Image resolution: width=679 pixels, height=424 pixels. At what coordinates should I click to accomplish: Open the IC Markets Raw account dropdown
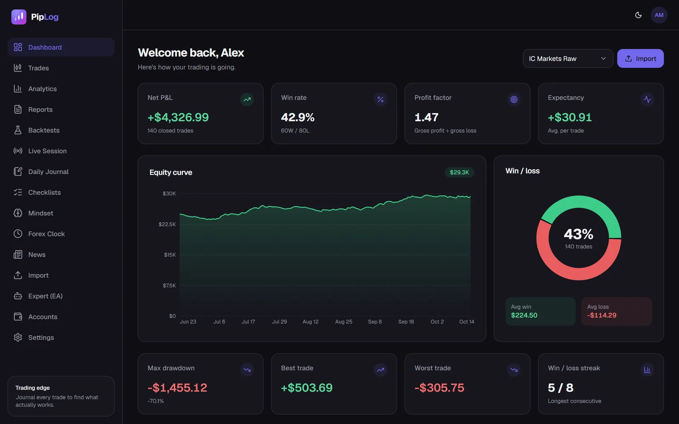coord(568,59)
